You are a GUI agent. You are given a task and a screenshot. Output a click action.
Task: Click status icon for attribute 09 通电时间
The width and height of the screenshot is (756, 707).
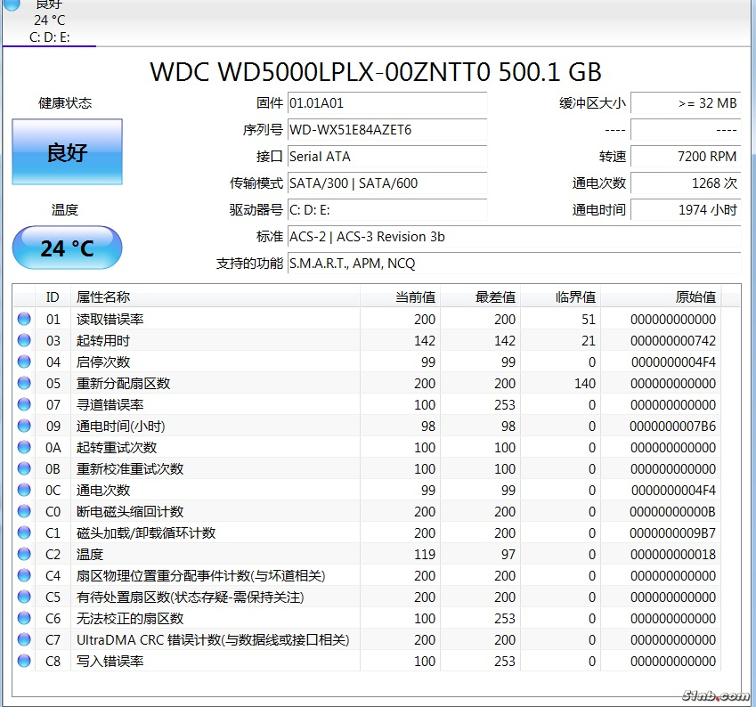[24, 426]
